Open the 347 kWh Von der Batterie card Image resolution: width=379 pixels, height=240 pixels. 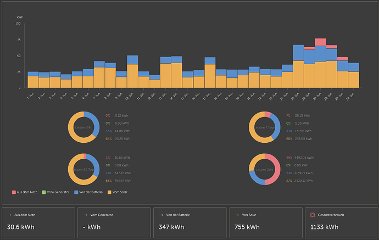190,222
